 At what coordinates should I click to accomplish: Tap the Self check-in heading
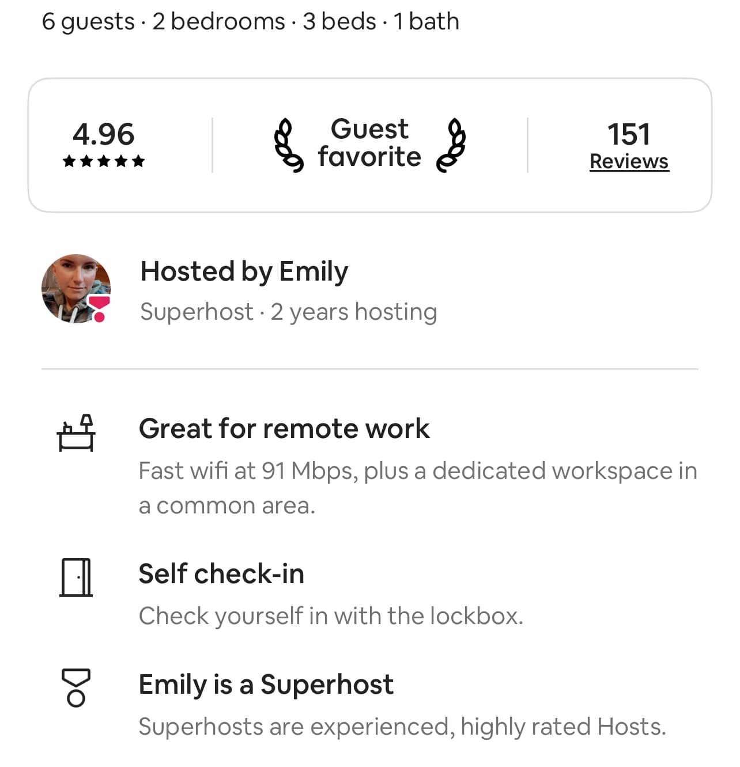click(221, 574)
